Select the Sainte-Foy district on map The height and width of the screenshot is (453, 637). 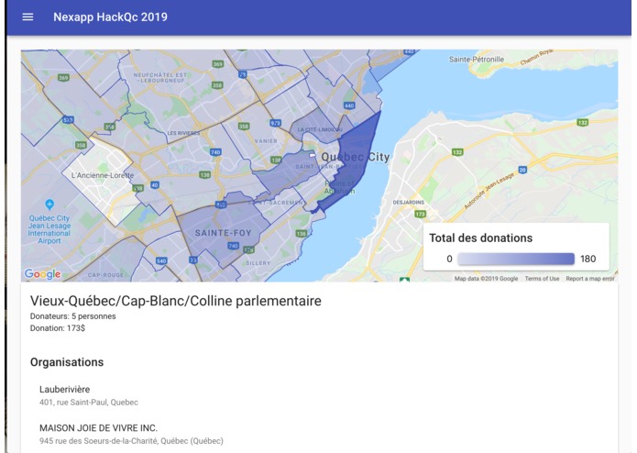pos(223,233)
